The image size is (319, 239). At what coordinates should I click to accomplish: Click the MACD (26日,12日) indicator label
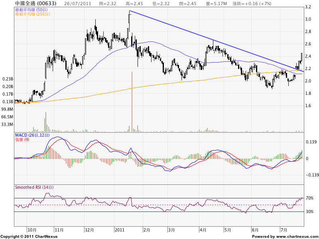click(32, 135)
